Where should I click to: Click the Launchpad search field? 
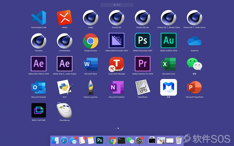117,5
